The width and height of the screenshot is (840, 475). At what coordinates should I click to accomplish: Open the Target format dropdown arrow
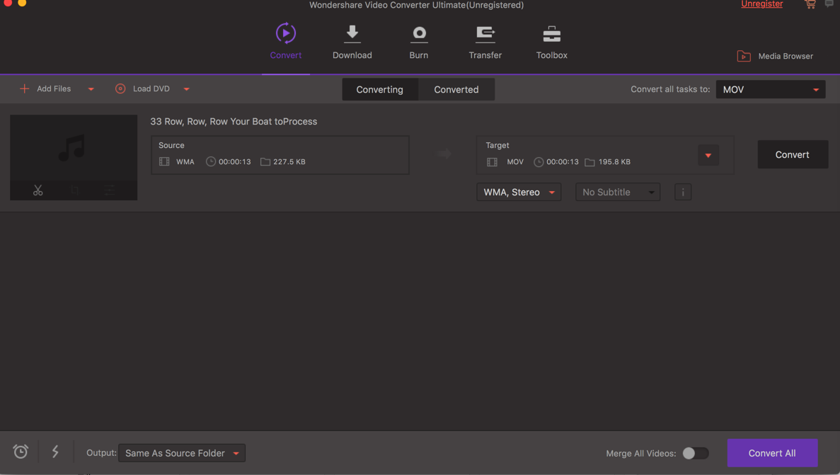pyautogui.click(x=708, y=156)
